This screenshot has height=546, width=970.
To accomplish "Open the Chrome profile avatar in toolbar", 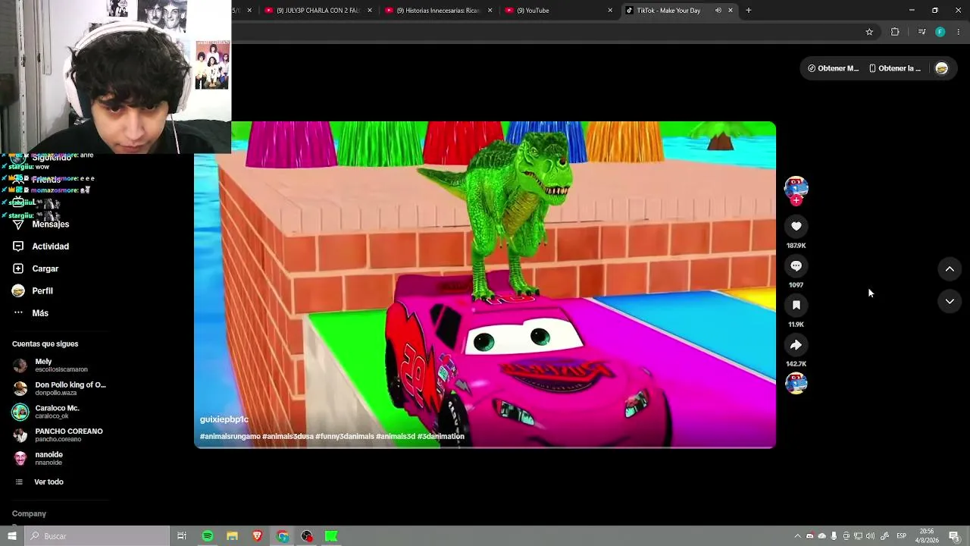I will click(940, 32).
